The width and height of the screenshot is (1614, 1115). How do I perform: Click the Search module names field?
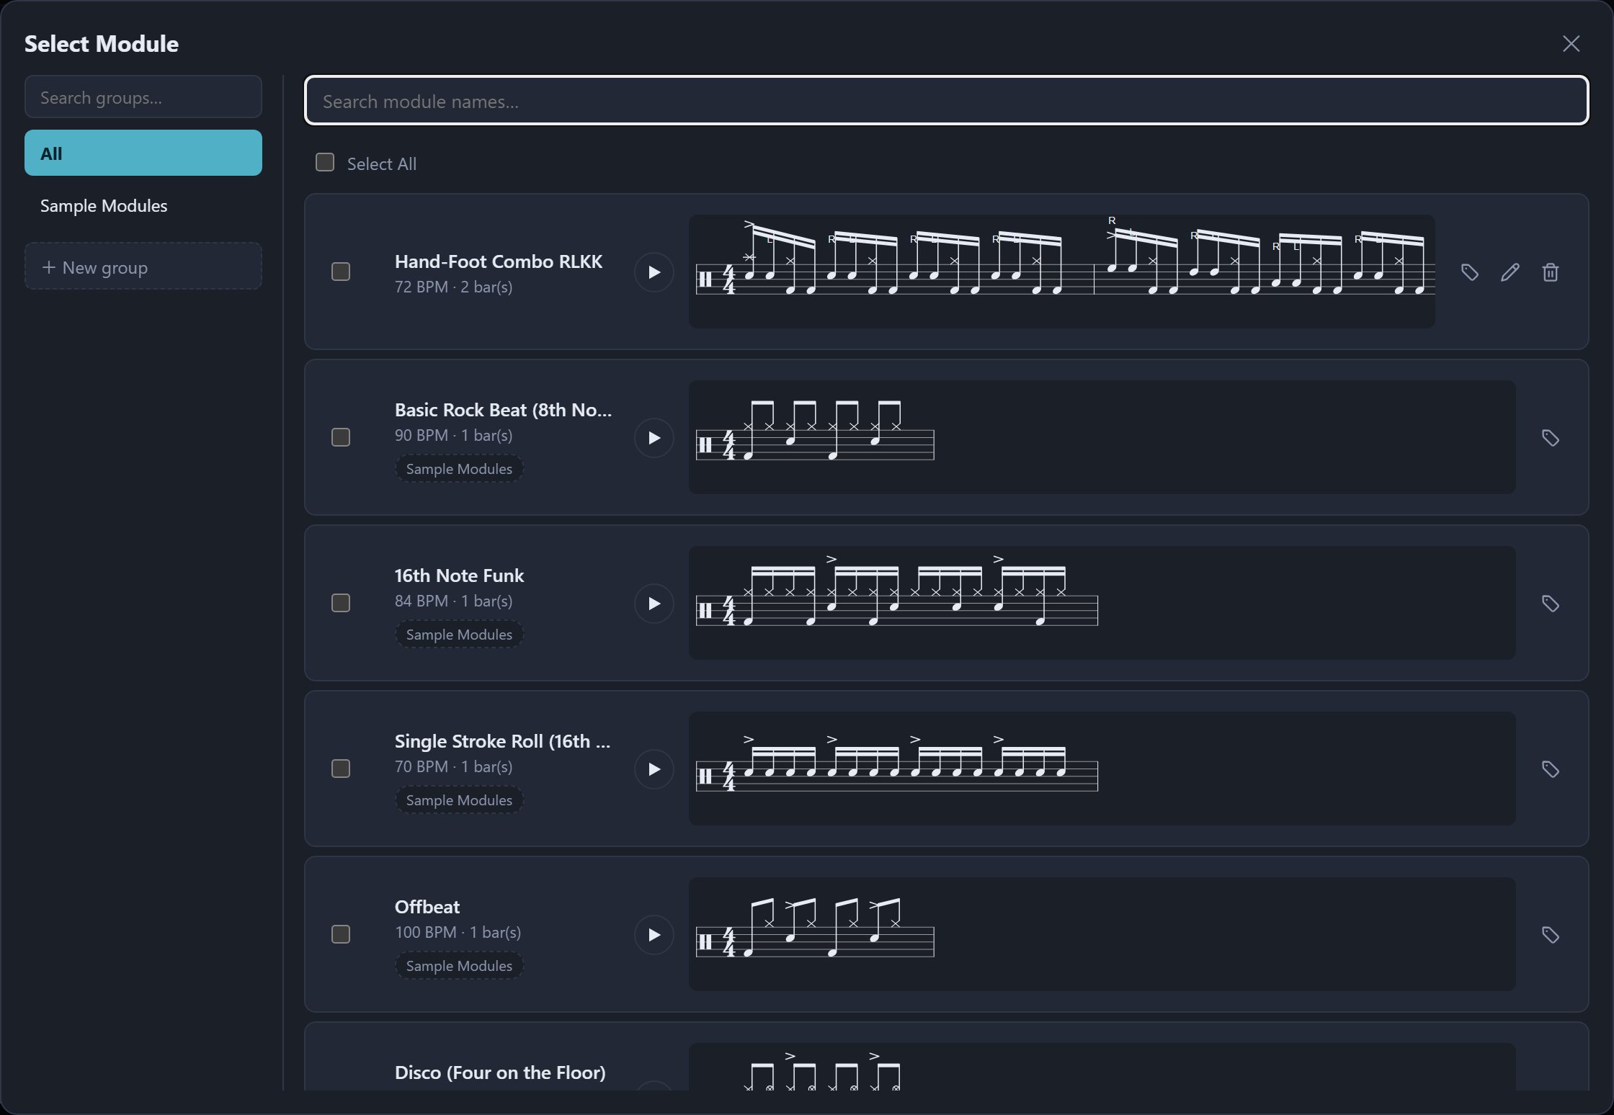click(947, 101)
